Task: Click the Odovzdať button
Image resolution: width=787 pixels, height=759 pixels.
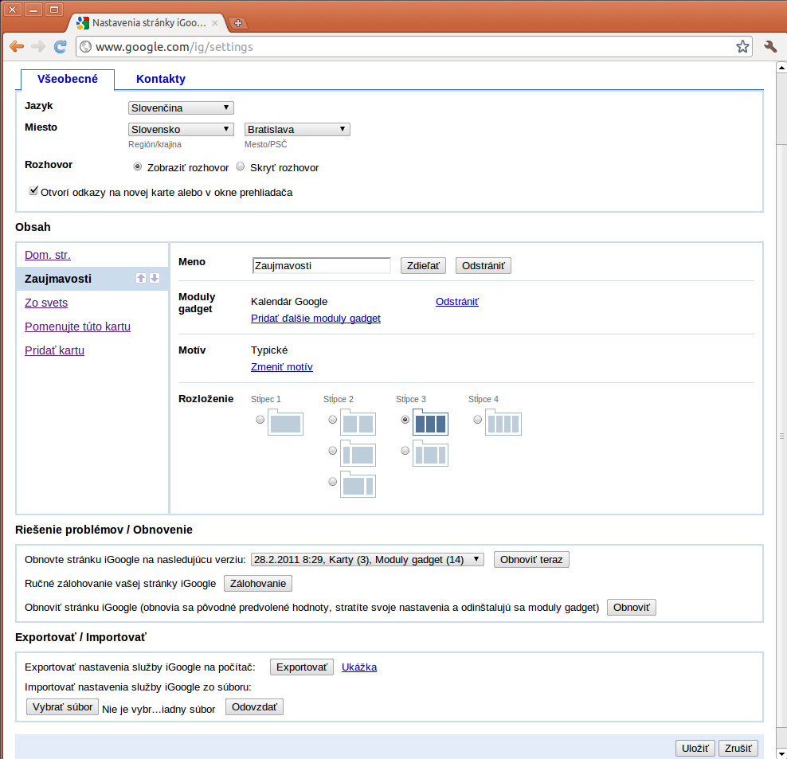Action: point(254,706)
